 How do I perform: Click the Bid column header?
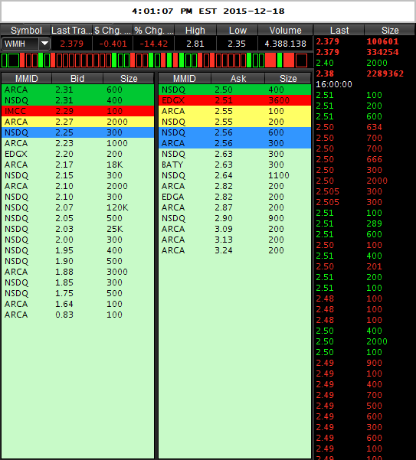[x=77, y=78]
